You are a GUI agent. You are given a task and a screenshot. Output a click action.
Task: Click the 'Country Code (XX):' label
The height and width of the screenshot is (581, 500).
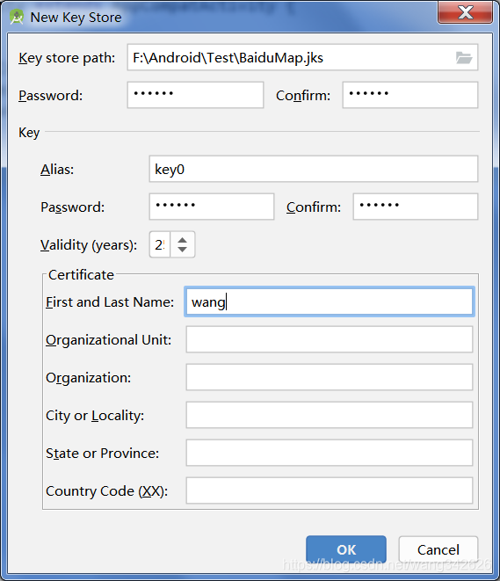coord(106,491)
